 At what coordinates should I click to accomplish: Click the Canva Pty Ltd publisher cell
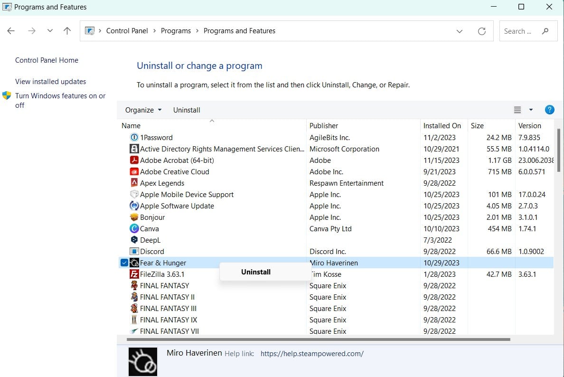tap(330, 229)
